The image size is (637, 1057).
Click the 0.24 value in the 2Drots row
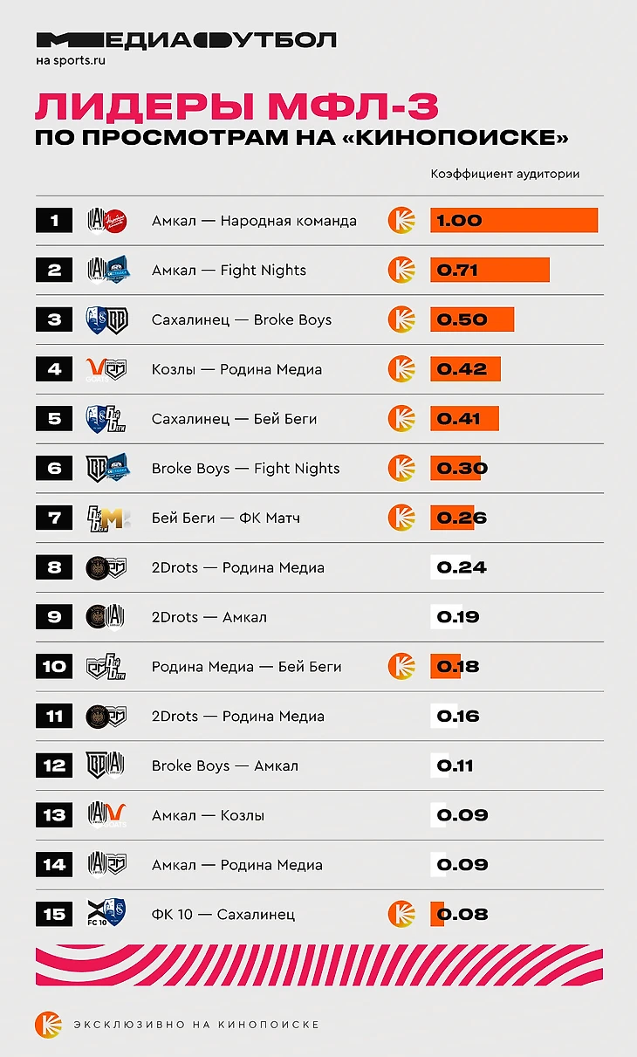pos(461,567)
